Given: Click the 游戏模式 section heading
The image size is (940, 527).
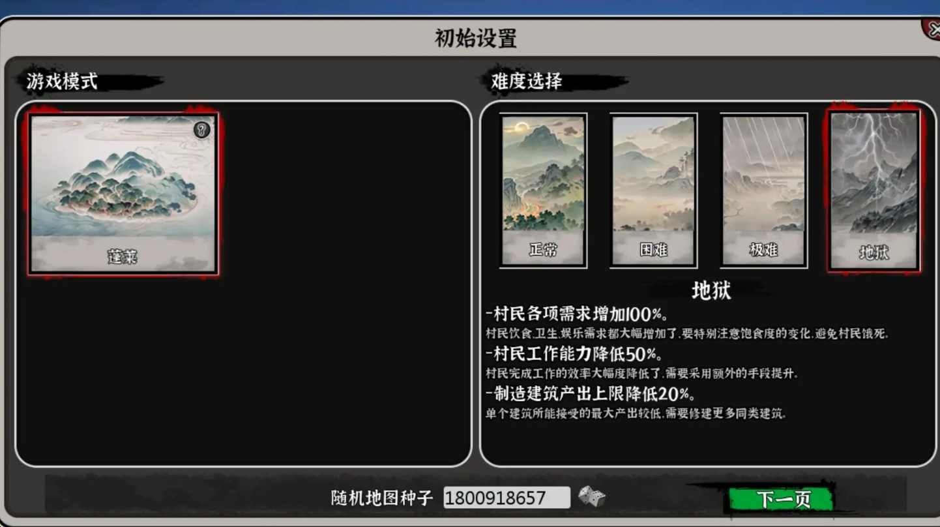Looking at the screenshot, I should pyautogui.click(x=62, y=82).
